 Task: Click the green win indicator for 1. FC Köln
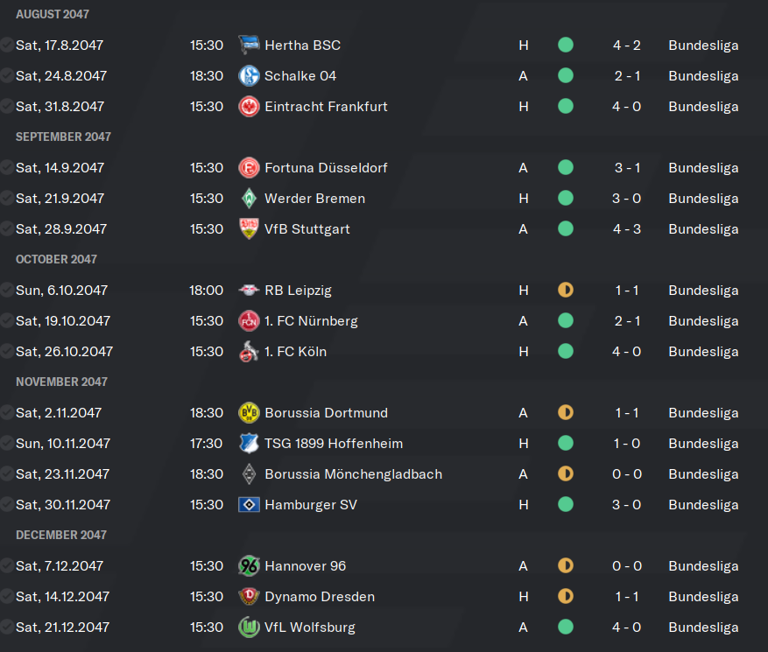coord(566,352)
